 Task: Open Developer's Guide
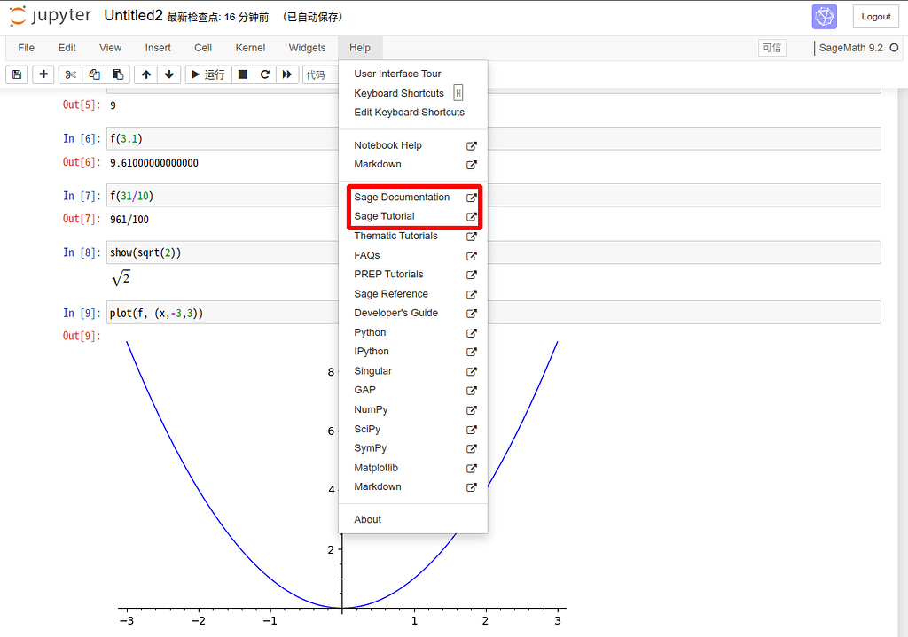tap(413, 313)
